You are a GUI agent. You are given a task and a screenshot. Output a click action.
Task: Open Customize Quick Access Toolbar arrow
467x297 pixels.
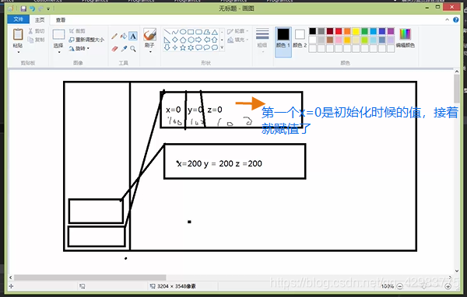48,9
